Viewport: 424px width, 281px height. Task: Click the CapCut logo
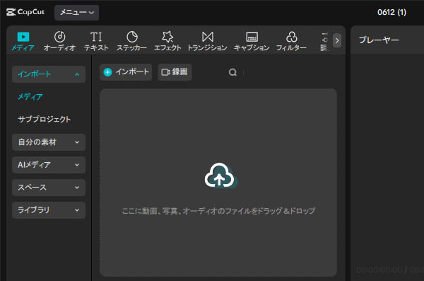tap(25, 12)
